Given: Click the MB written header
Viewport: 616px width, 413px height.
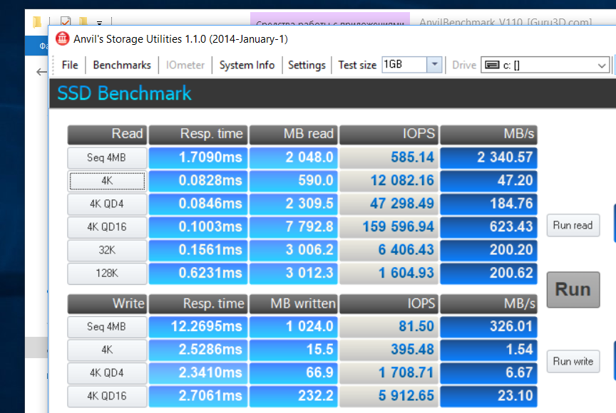Looking at the screenshot, I should 293,304.
